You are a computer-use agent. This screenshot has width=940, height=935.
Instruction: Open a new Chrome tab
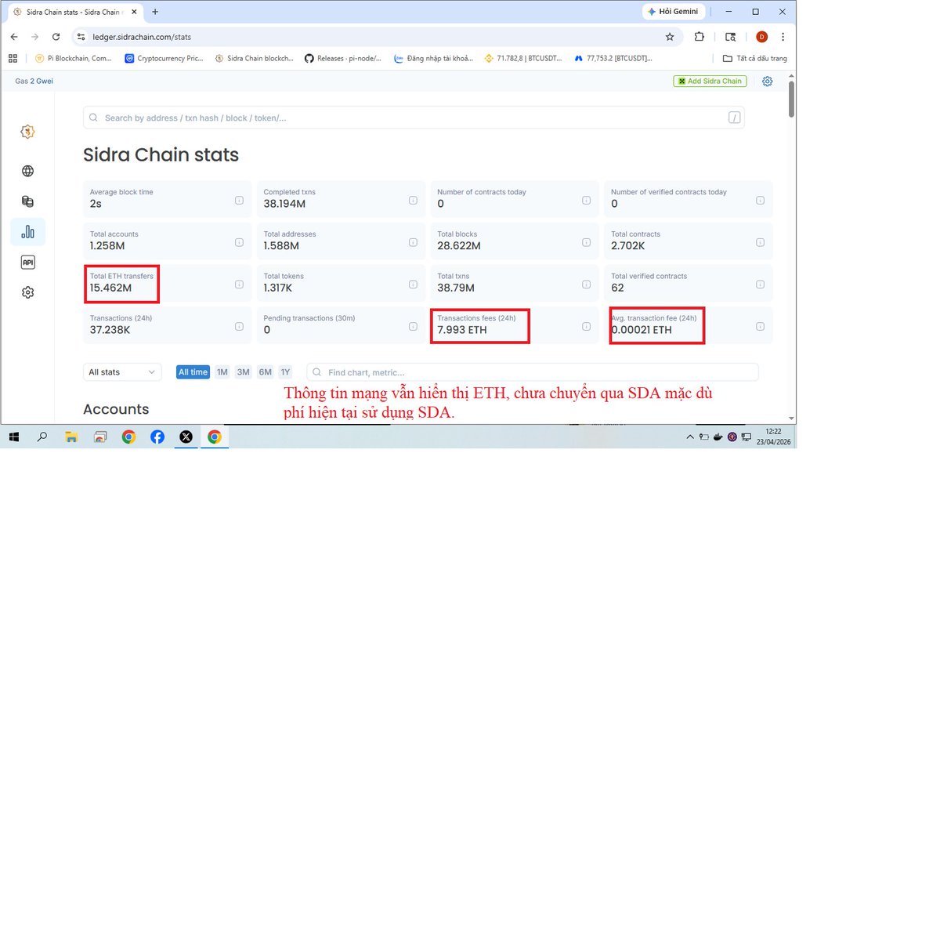click(155, 12)
